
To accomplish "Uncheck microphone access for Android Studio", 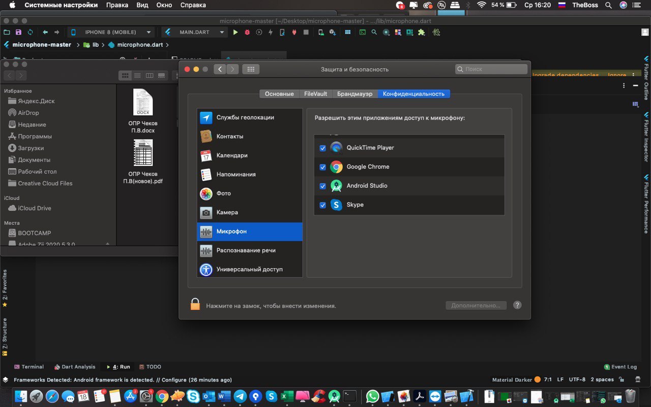I will point(322,186).
